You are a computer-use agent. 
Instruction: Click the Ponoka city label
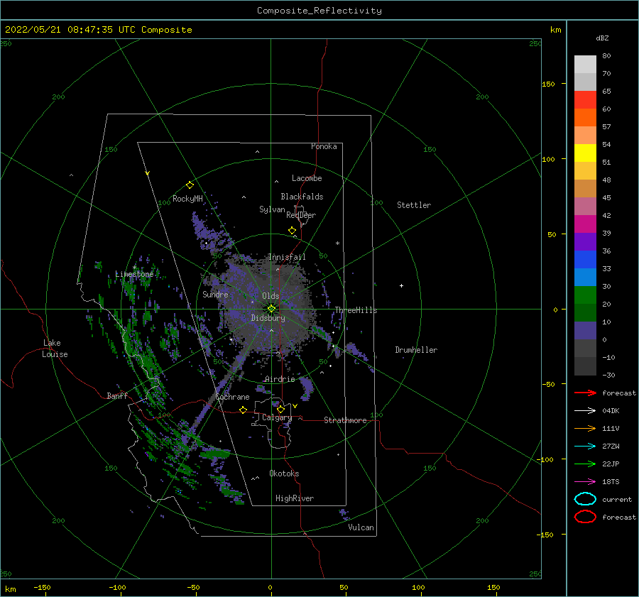pyautogui.click(x=324, y=146)
